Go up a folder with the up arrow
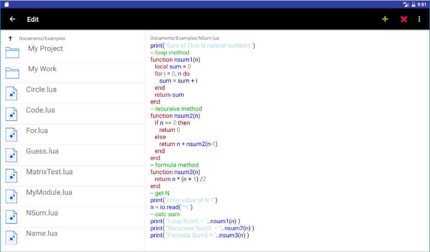The width and height of the screenshot is (430, 252). point(11,38)
